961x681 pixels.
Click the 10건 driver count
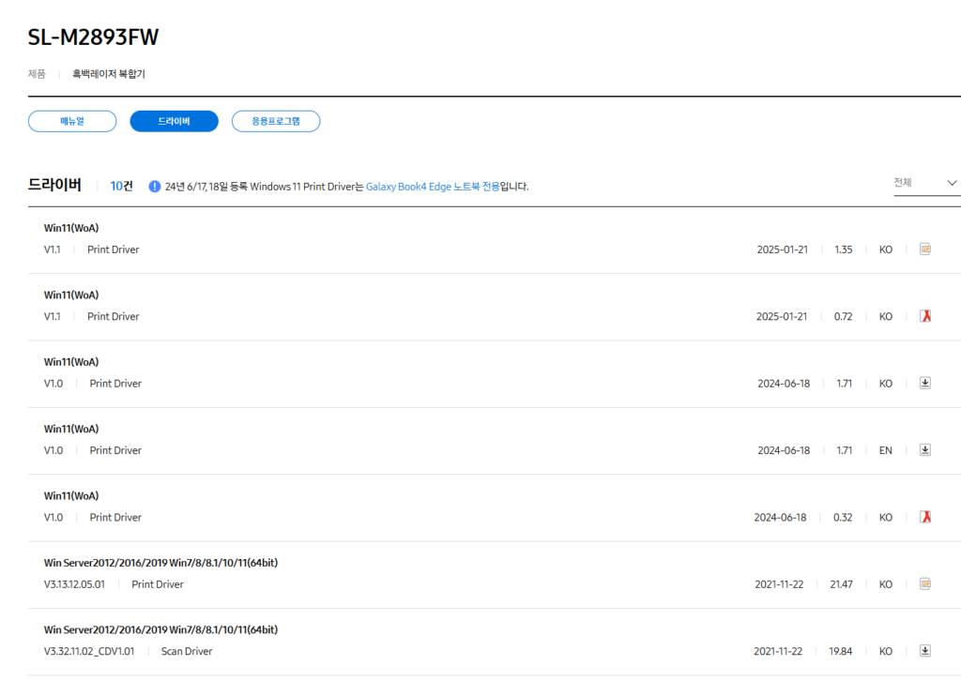pos(121,186)
